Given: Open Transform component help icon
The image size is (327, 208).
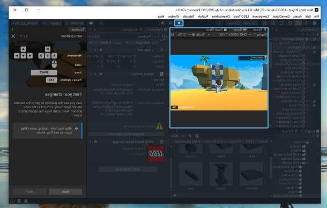Looking at the screenshot, I should pos(101,50).
